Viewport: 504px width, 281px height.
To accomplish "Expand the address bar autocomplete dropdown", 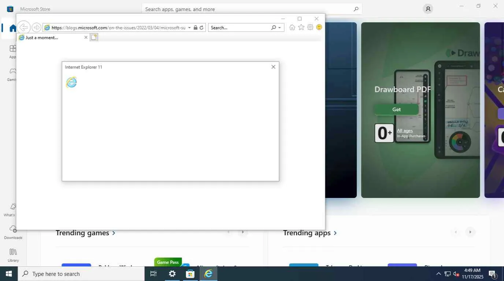I will [189, 27].
